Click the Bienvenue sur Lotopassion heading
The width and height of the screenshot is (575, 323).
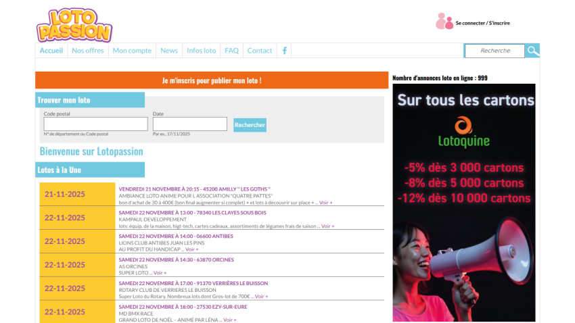(x=91, y=151)
